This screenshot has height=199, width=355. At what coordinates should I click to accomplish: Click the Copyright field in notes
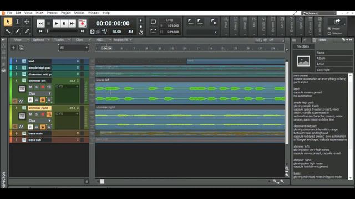tap(334, 70)
